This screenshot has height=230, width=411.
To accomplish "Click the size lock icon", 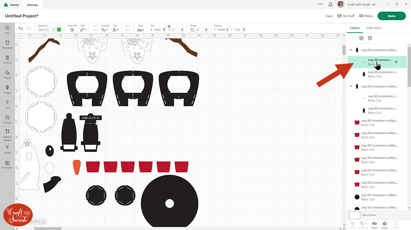I will (169, 26).
